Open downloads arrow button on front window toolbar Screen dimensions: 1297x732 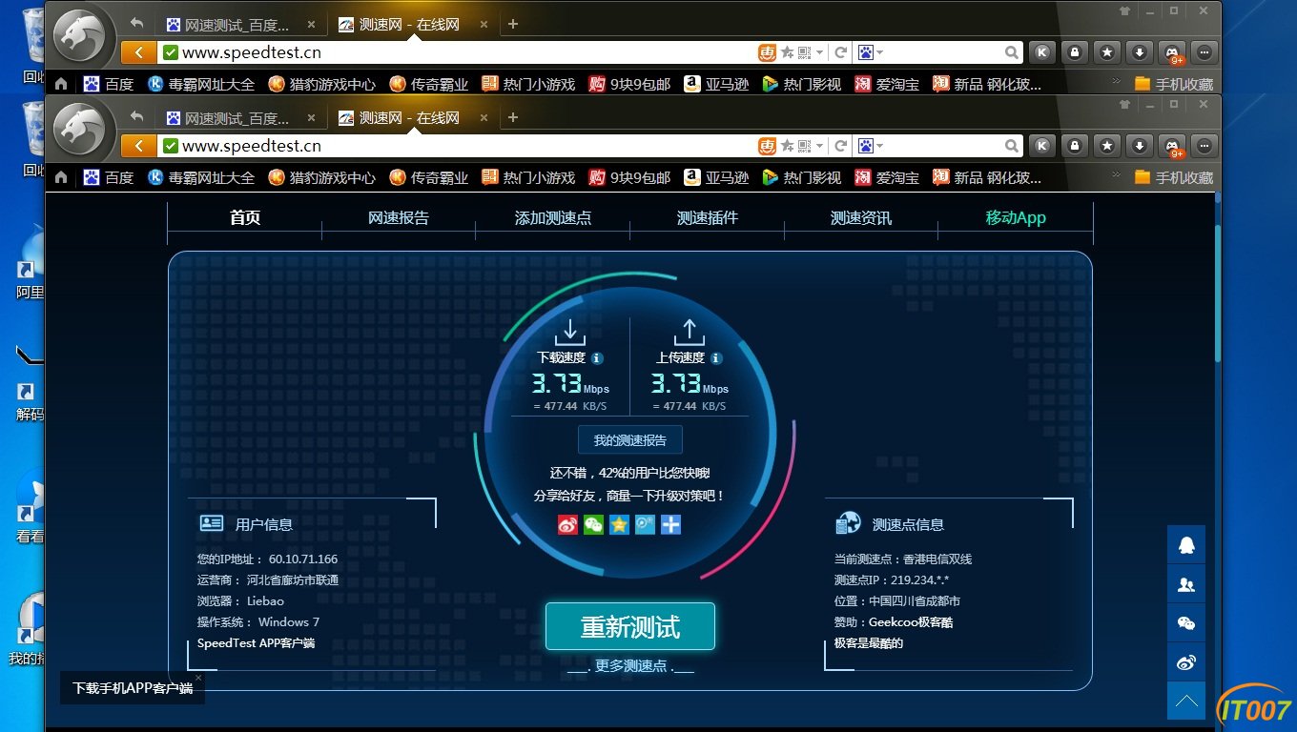[x=1140, y=146]
